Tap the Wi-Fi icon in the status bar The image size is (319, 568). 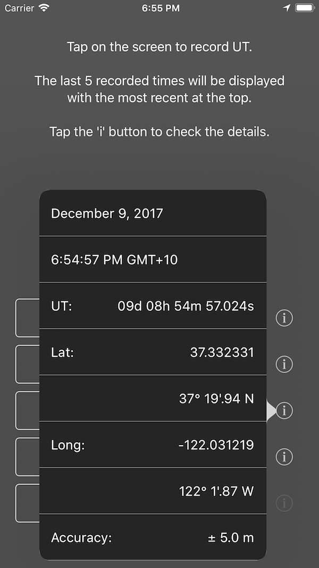44,8
